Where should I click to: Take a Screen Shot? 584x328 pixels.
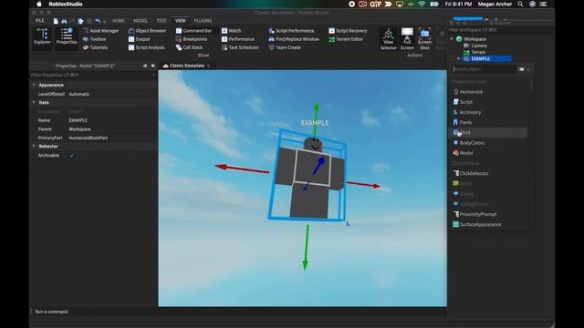(424, 38)
